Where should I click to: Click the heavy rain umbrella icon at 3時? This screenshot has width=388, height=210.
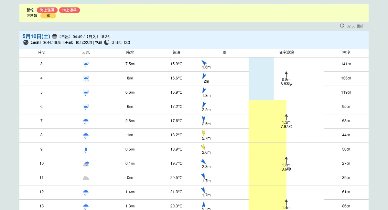coord(86,64)
